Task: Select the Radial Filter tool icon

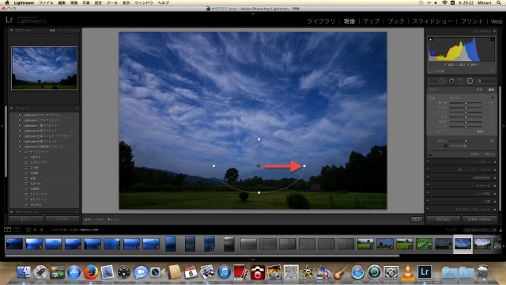Action: pyautogui.click(x=470, y=81)
